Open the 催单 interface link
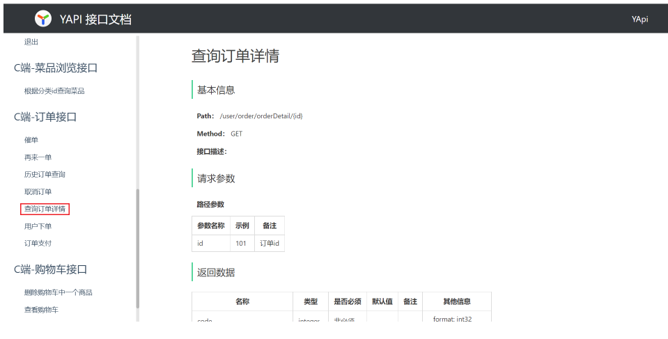 pos(31,140)
